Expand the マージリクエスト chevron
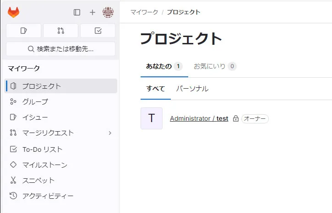332x213 pixels. pyautogui.click(x=110, y=133)
